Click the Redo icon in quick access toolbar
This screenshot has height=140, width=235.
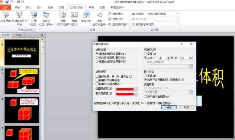pyautogui.click(x=18, y=2)
